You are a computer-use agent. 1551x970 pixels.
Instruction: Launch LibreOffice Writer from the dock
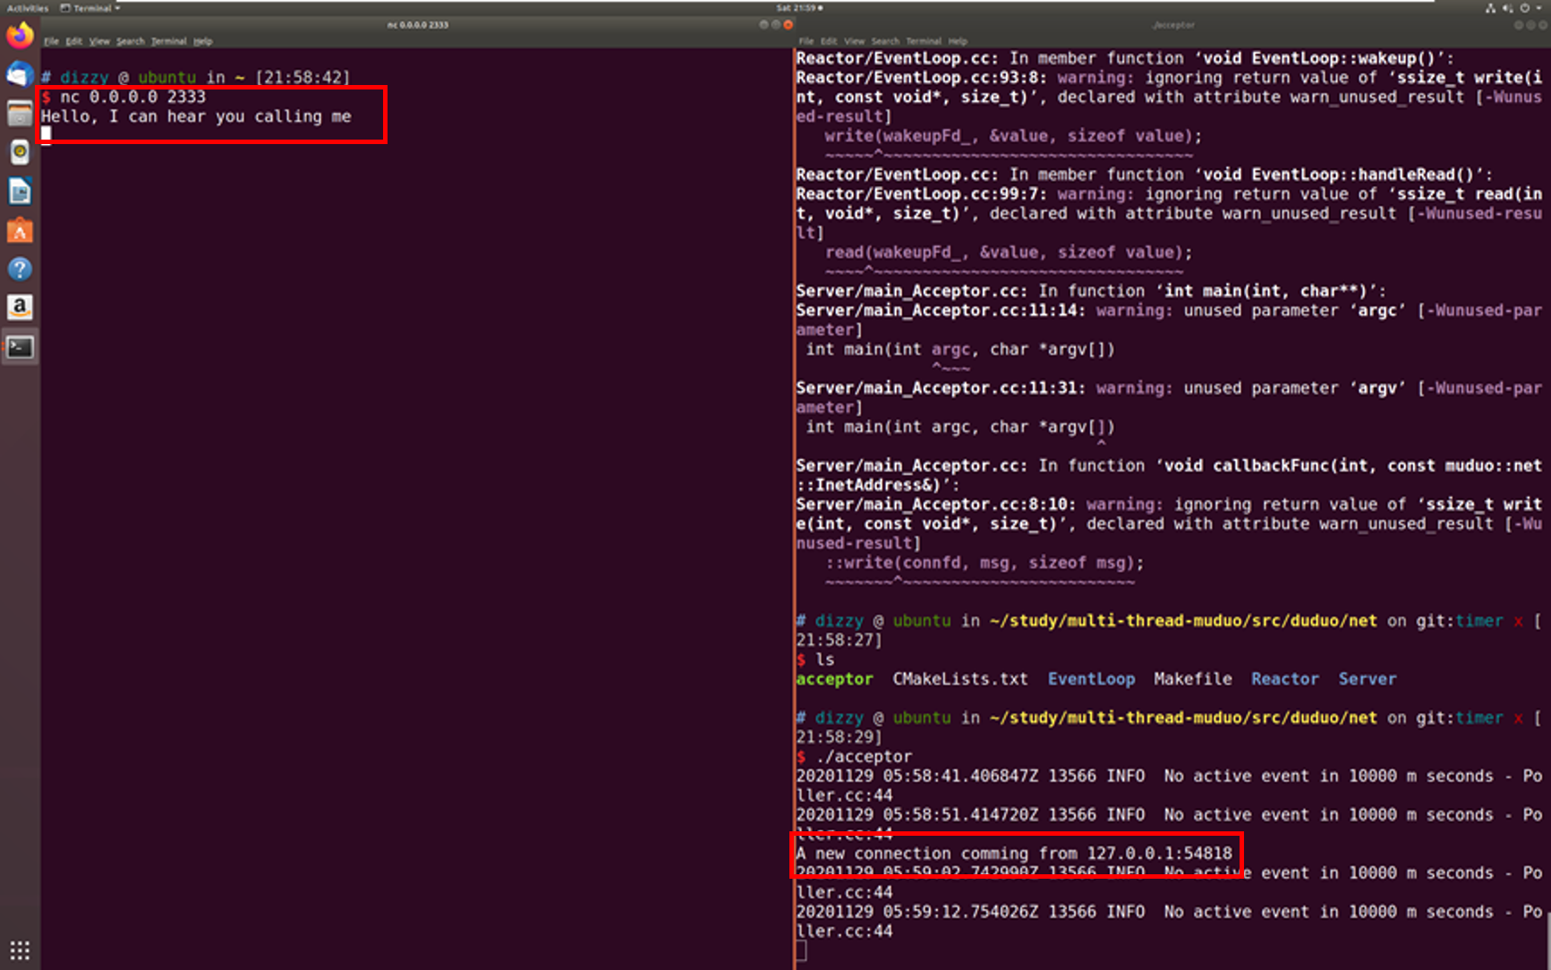coord(20,191)
